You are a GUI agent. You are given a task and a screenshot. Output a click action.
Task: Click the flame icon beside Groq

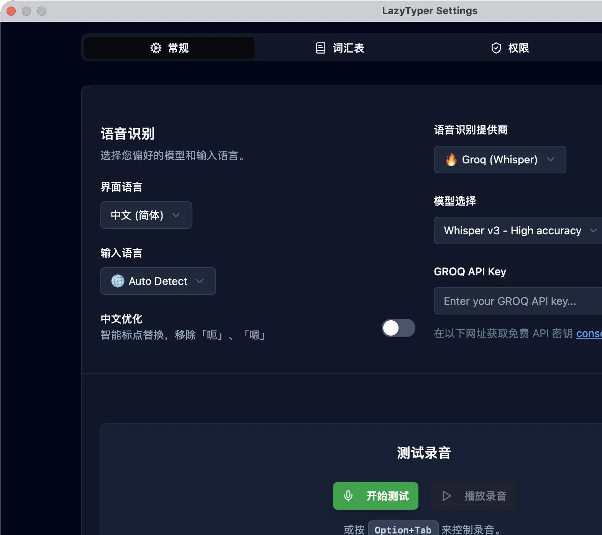(x=451, y=159)
